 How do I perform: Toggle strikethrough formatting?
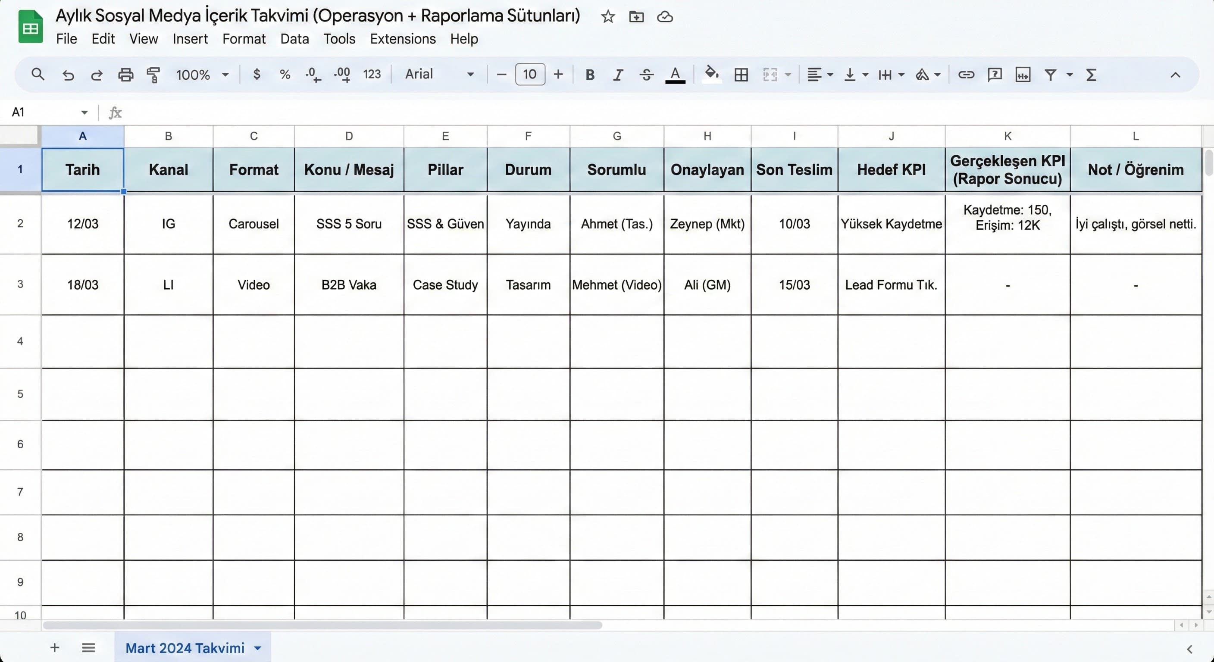[646, 75]
